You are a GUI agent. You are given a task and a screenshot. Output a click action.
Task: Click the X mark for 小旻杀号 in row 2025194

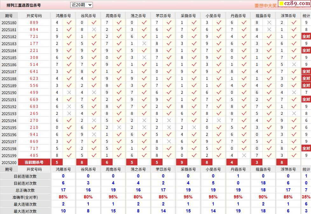pos(219,121)
